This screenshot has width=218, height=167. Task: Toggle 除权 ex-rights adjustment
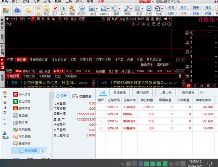coord(141,19)
